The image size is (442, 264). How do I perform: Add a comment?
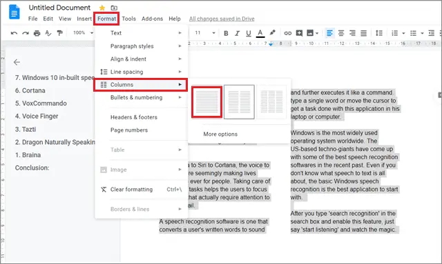[299, 33]
